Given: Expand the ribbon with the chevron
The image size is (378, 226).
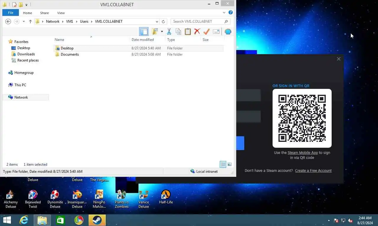Looking at the screenshot, I should click(x=224, y=13).
